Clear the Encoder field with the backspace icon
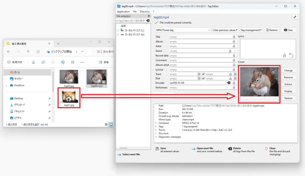Image resolution: width=305 pixels, height=176 pixels. click(x=229, y=83)
